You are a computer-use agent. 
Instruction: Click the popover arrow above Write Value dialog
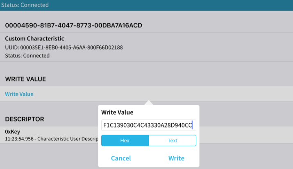[x=149, y=103]
